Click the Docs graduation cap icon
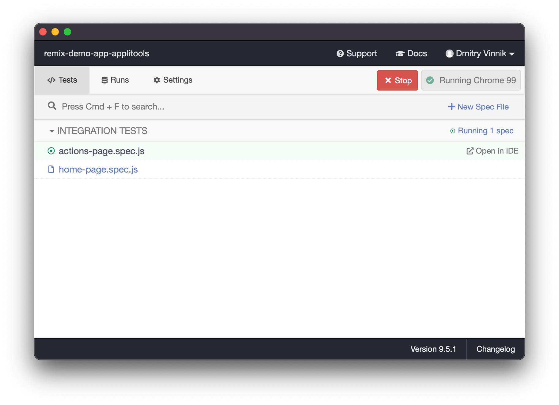This screenshot has height=405, width=559. click(399, 53)
